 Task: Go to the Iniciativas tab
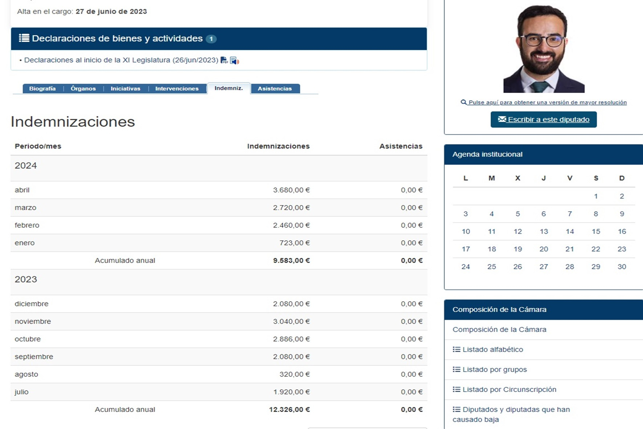click(125, 89)
